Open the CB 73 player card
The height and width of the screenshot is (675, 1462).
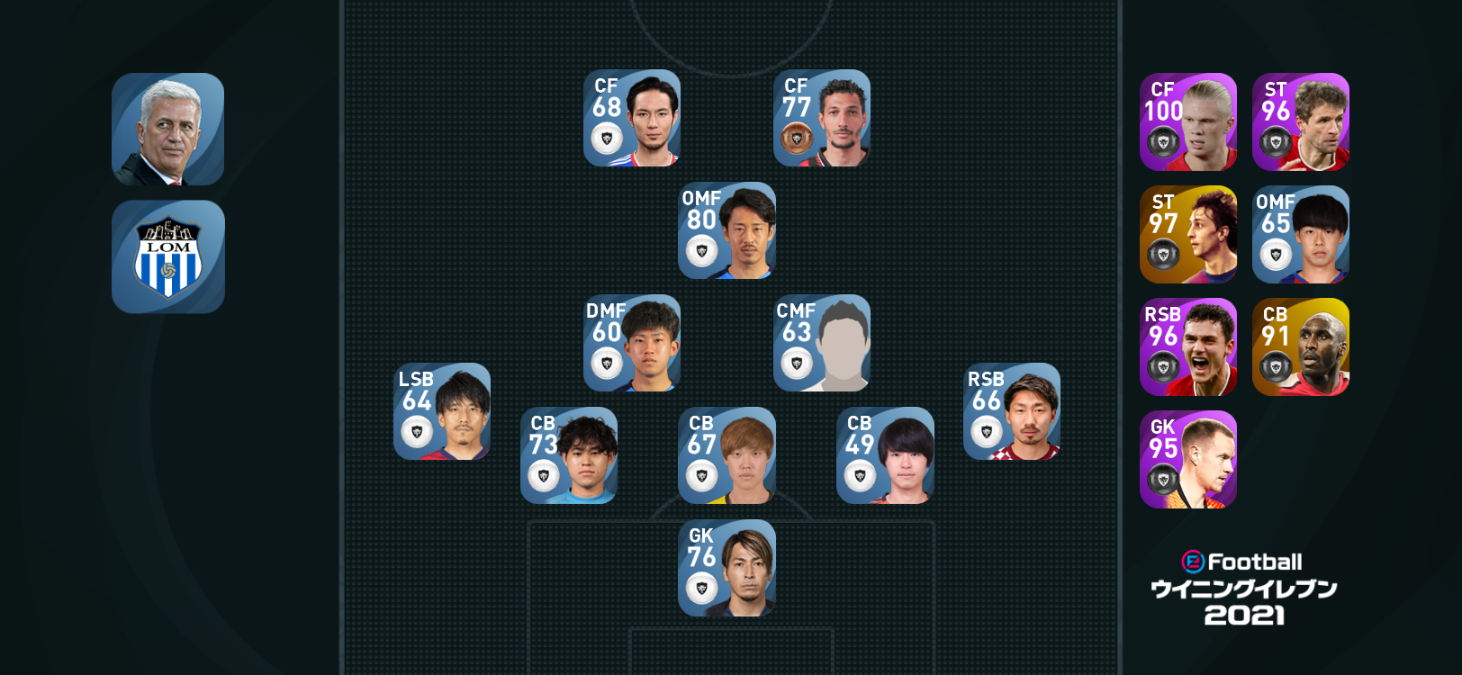coord(569,455)
